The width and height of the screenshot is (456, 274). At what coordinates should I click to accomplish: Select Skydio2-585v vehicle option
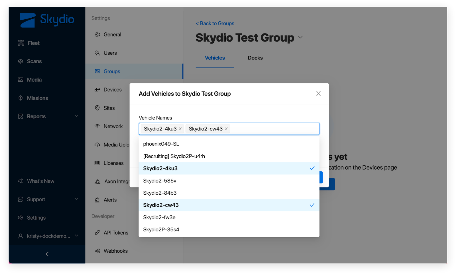coord(229,181)
